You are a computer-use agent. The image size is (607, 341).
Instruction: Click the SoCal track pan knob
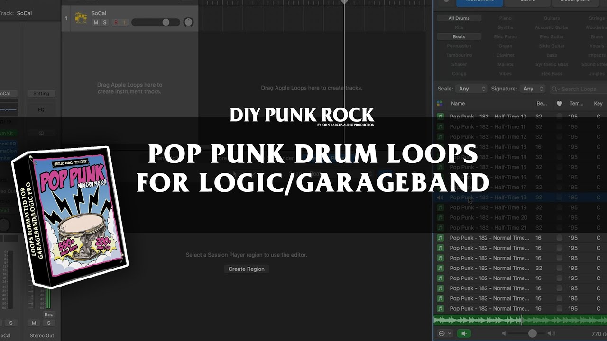[188, 22]
